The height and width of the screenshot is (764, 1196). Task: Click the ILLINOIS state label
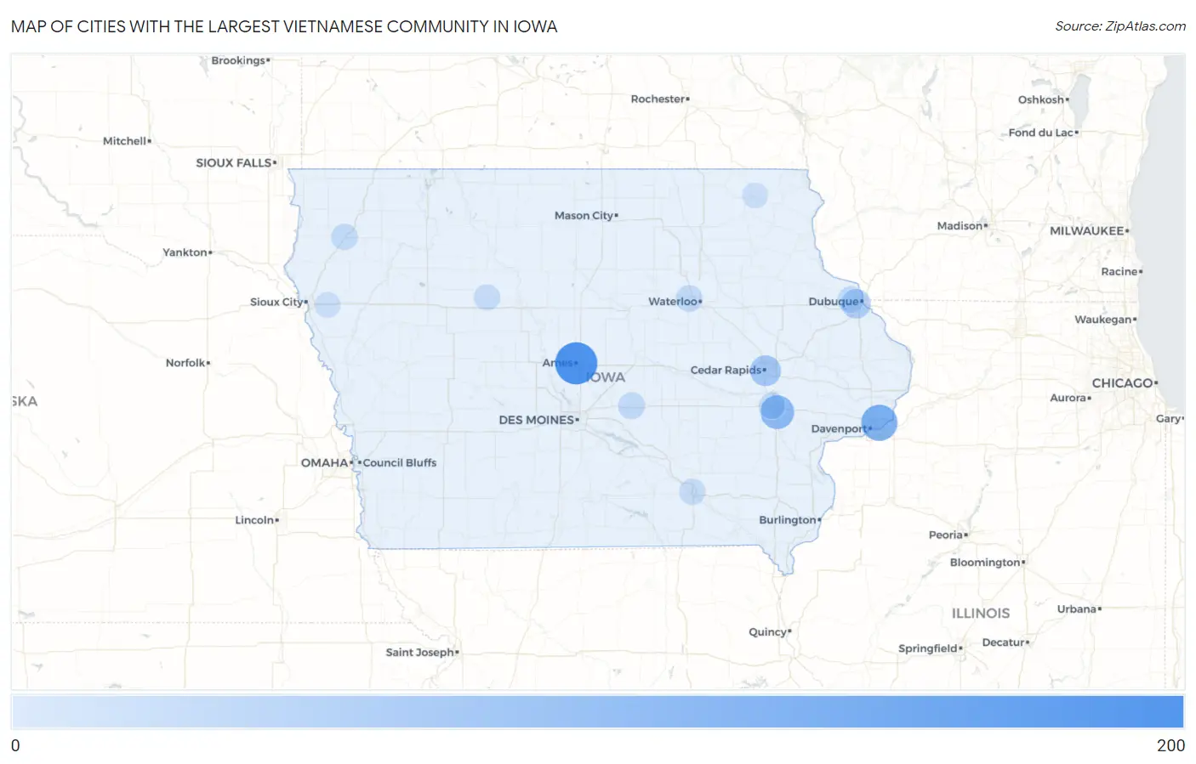pyautogui.click(x=981, y=614)
